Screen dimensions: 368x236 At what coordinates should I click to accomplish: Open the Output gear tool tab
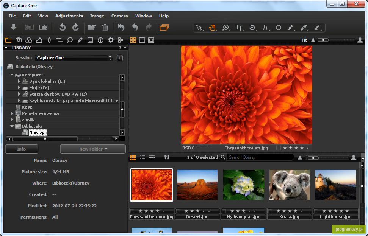(x=111, y=40)
